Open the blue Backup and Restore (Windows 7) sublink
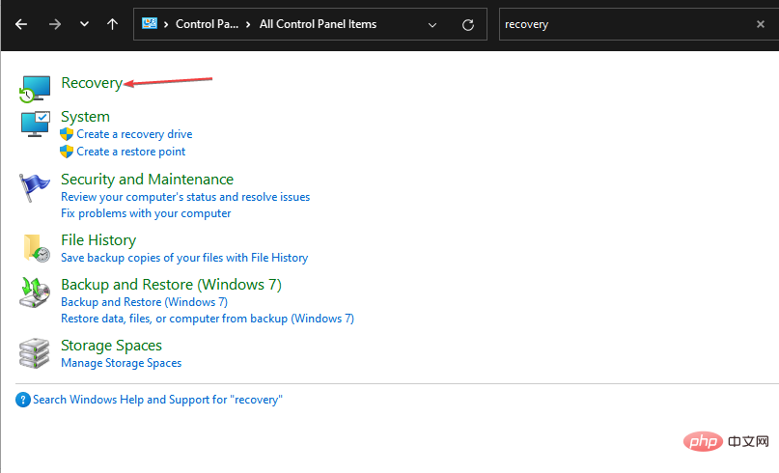The width and height of the screenshot is (779, 473). coord(144,302)
